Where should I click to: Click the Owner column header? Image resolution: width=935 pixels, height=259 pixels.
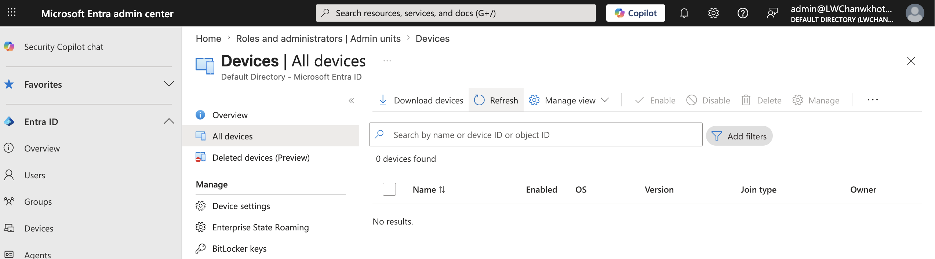pyautogui.click(x=863, y=190)
